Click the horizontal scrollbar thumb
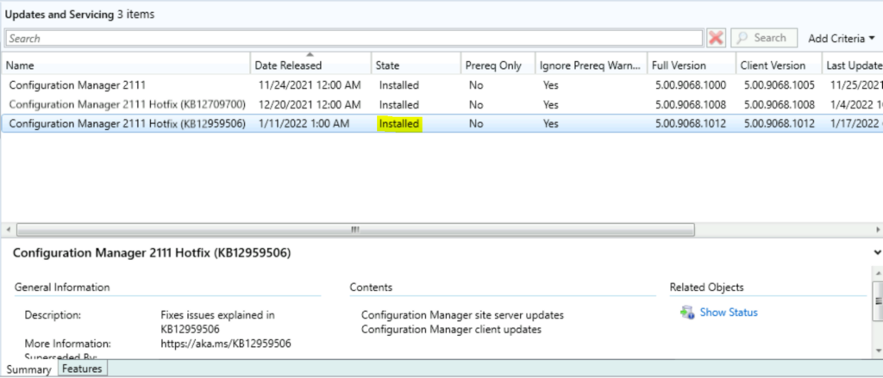The image size is (883, 378). point(355,230)
